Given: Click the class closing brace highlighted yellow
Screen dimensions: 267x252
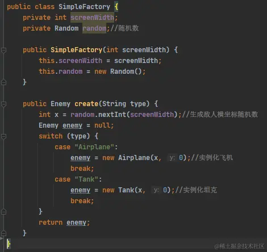Looking at the screenshot, I should click(x=9, y=244).
